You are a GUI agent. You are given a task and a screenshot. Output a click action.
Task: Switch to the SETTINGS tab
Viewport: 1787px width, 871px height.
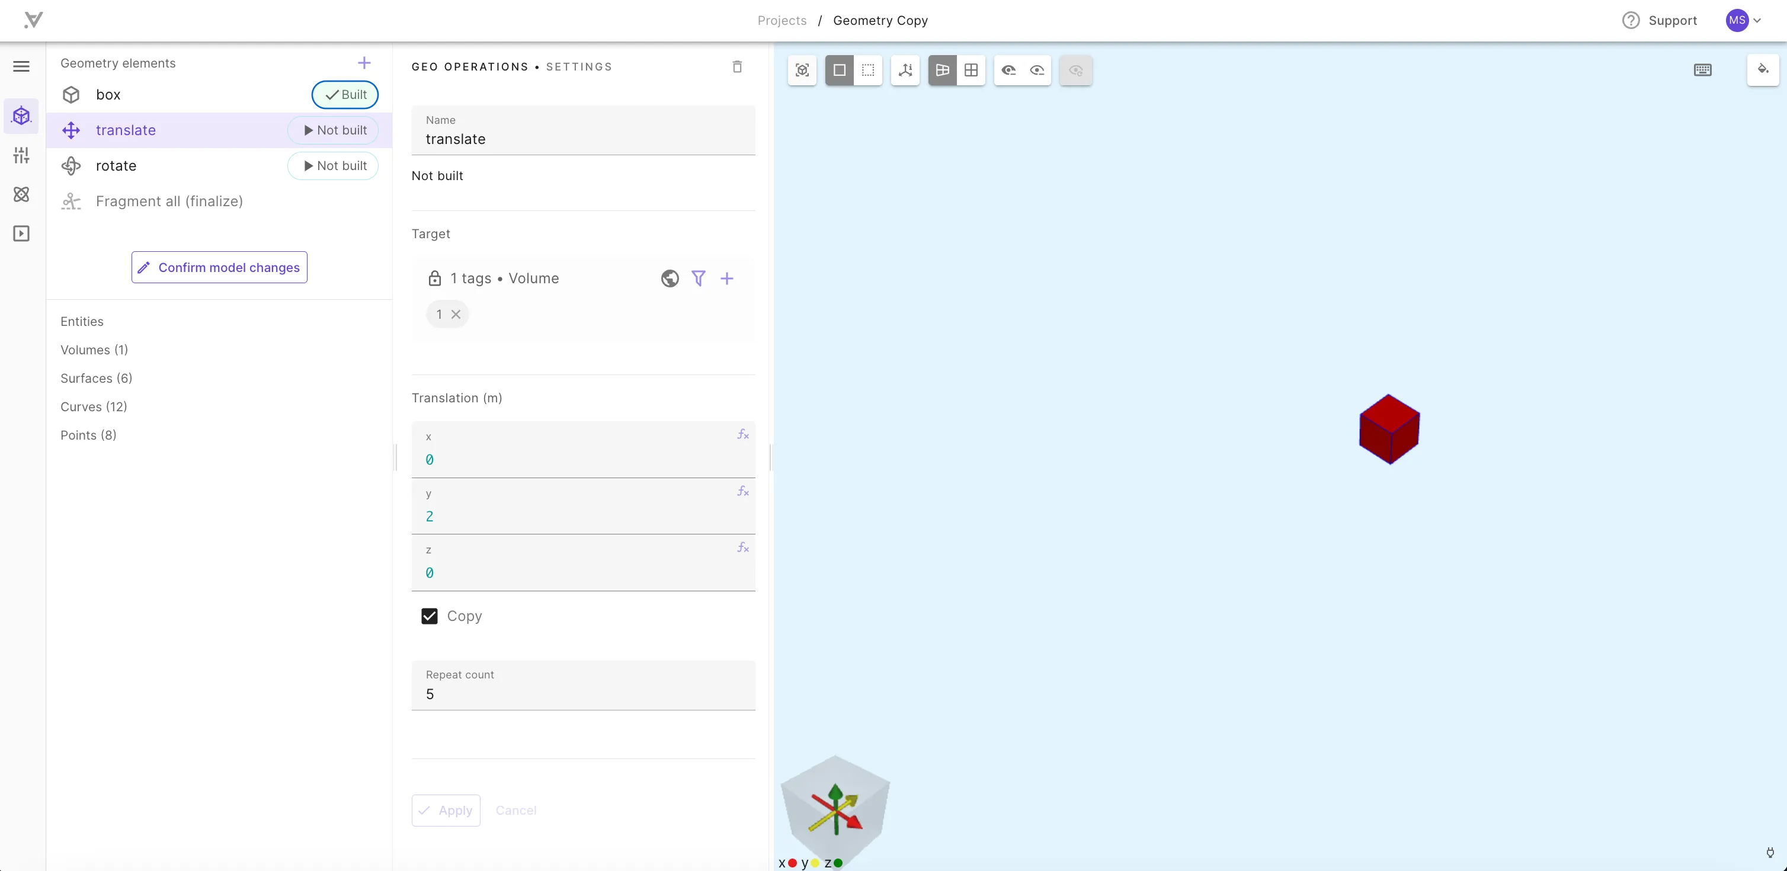(x=579, y=66)
